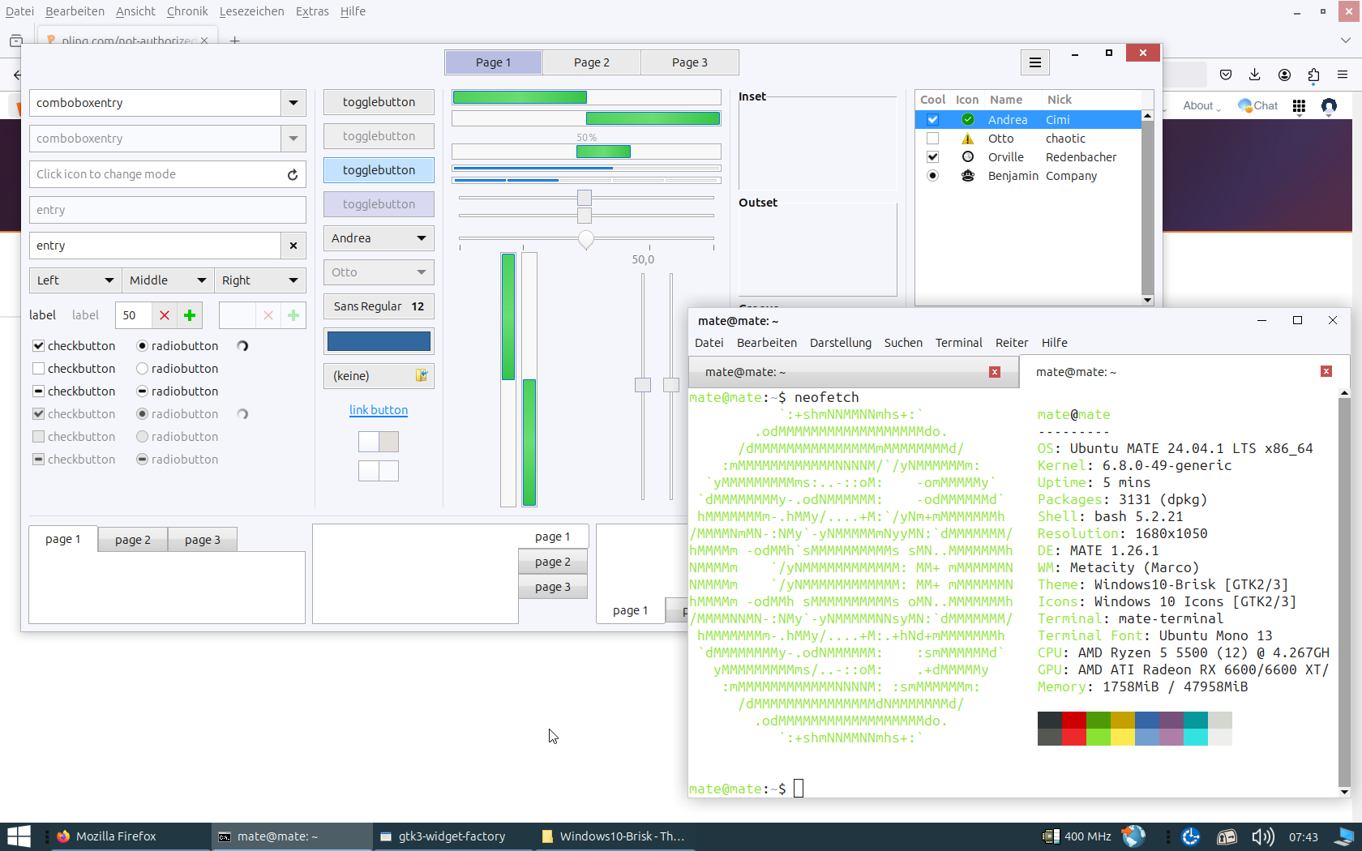This screenshot has width=1362, height=851.
Task: Click the Windows start button on taskbar
Action: coord(18,836)
